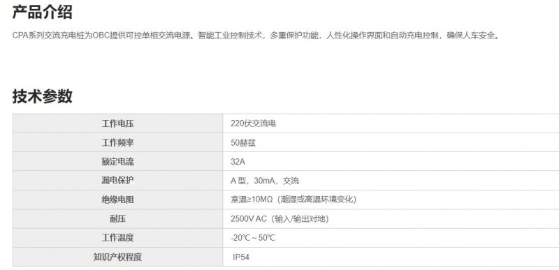Click the 漏电保护 row label

tap(117, 181)
